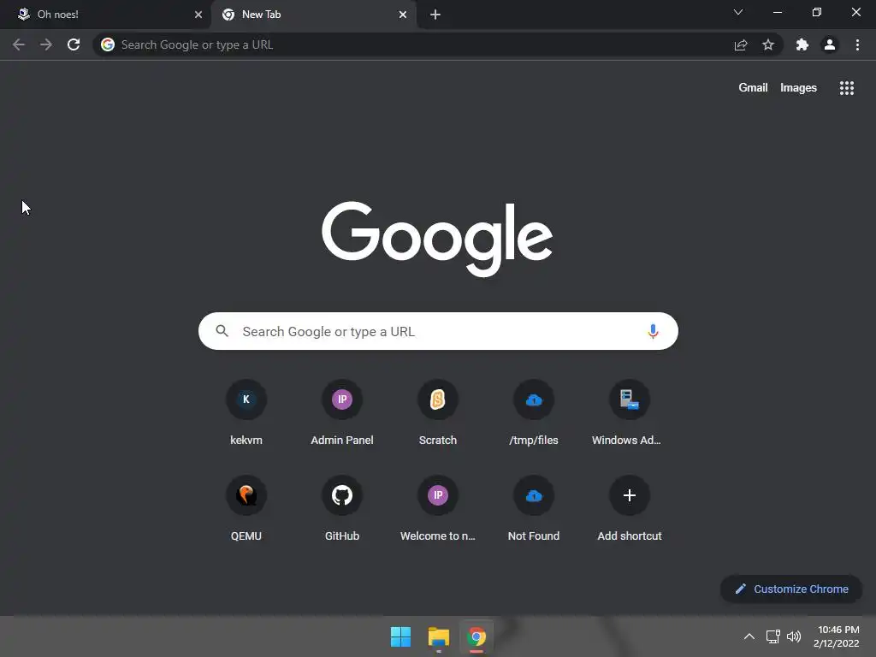Image resolution: width=876 pixels, height=657 pixels.
Task: Click the Google icon in address bar
Action: pos(108,44)
